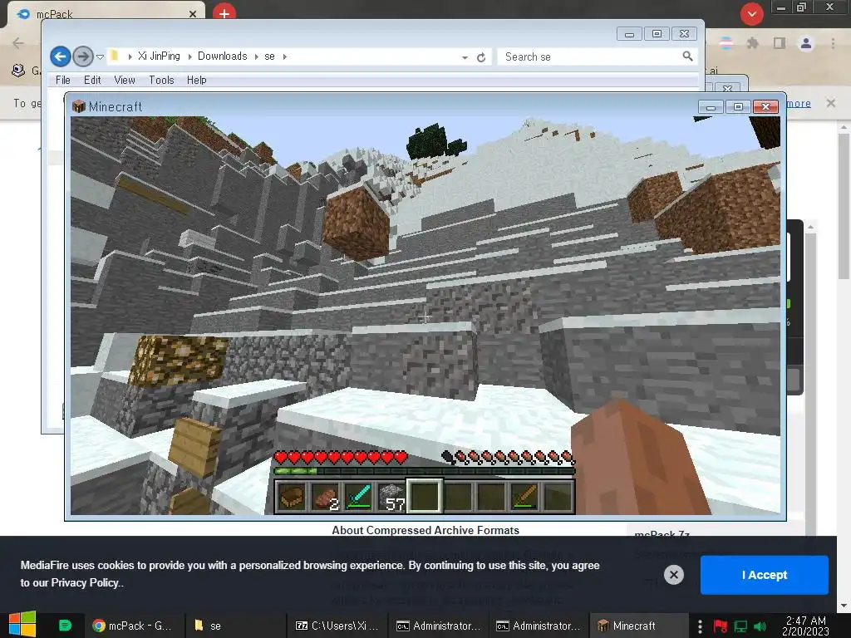The image size is (851, 638).
Task: Select the cobblestone stack of 57 slot
Action: click(391, 497)
